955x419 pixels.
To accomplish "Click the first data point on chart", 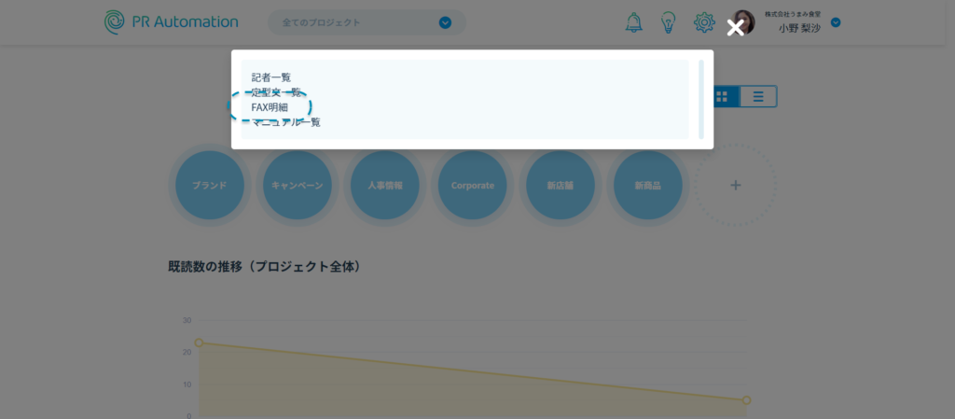I will pyautogui.click(x=199, y=342).
